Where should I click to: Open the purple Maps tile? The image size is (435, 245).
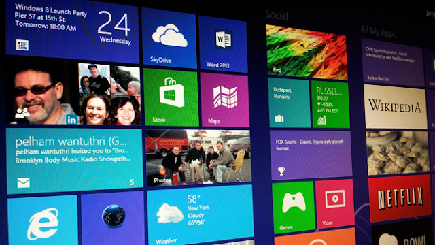coord(225,100)
